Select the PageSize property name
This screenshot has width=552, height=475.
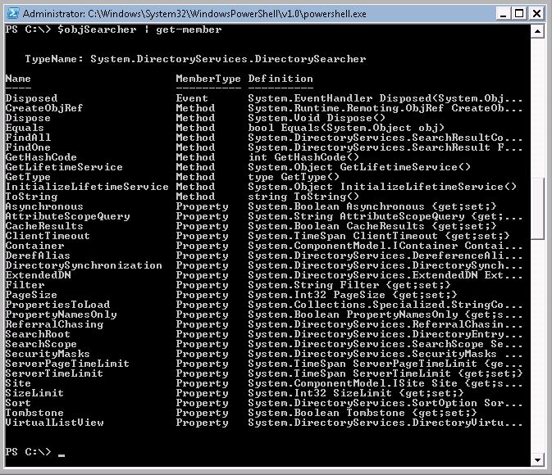point(30,295)
